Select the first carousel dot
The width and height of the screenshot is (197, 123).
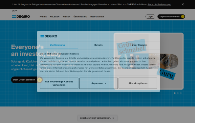(175, 93)
